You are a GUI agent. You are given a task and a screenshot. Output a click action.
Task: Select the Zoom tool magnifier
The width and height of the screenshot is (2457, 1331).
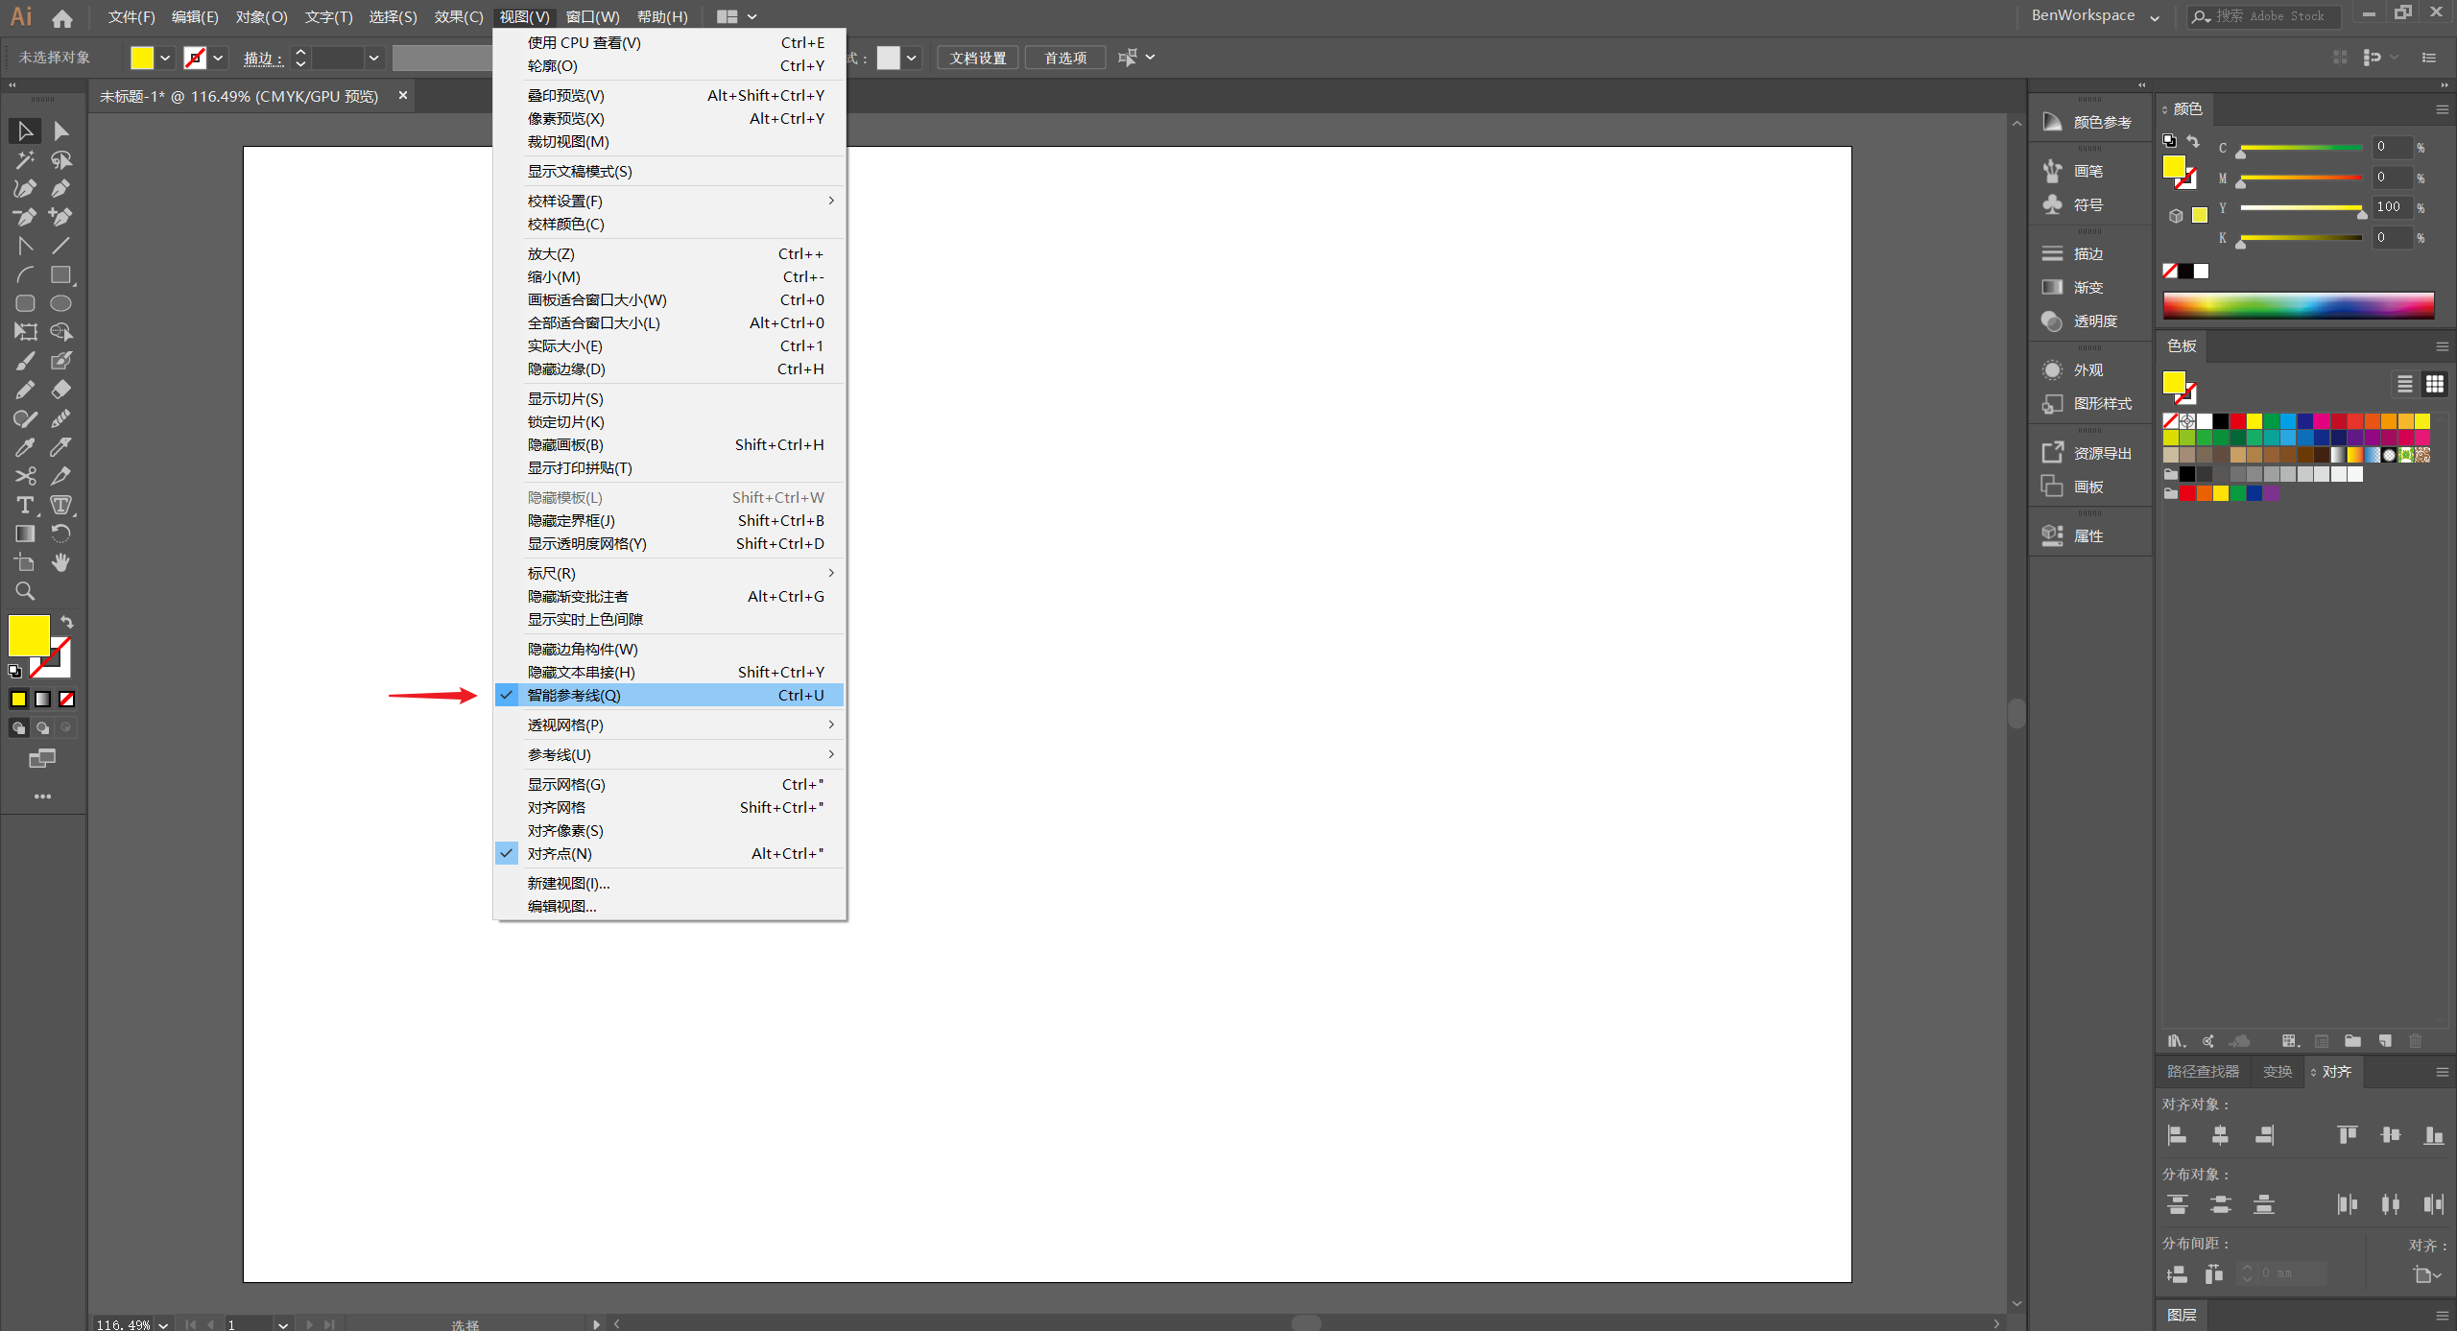(25, 591)
